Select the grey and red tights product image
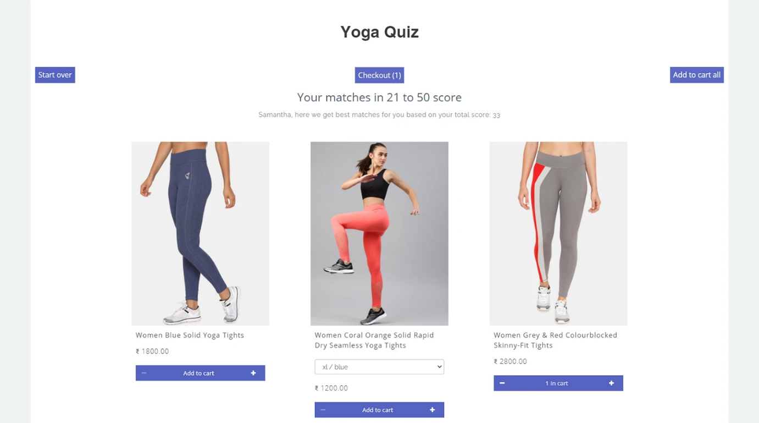The image size is (759, 423). [x=558, y=234]
